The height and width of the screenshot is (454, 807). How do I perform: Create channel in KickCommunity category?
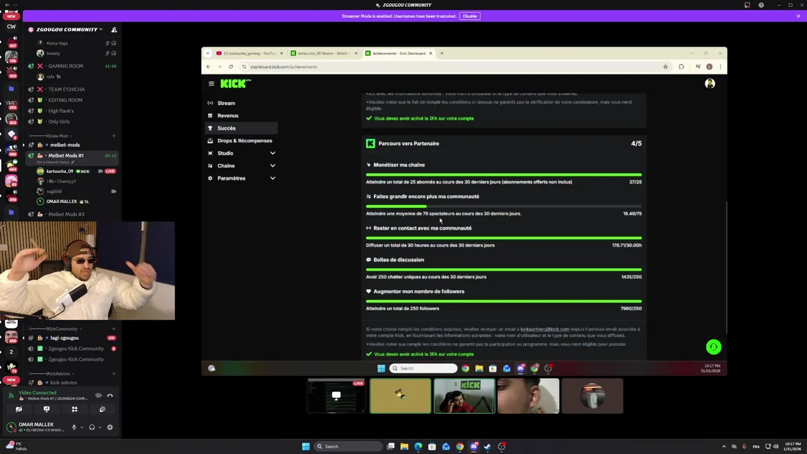pos(113,329)
